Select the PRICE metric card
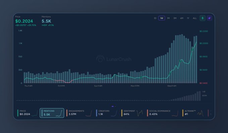The image size is (228, 133). coord(27,113)
